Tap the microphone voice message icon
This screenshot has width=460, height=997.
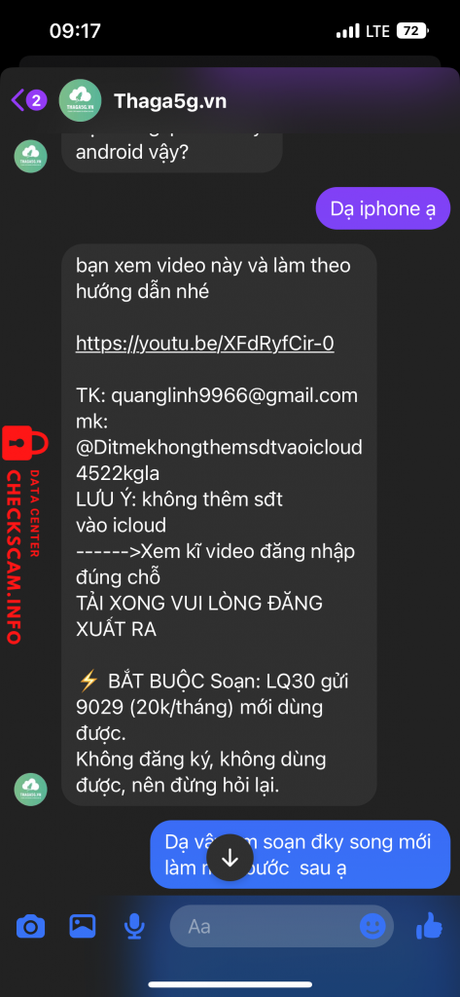[134, 927]
